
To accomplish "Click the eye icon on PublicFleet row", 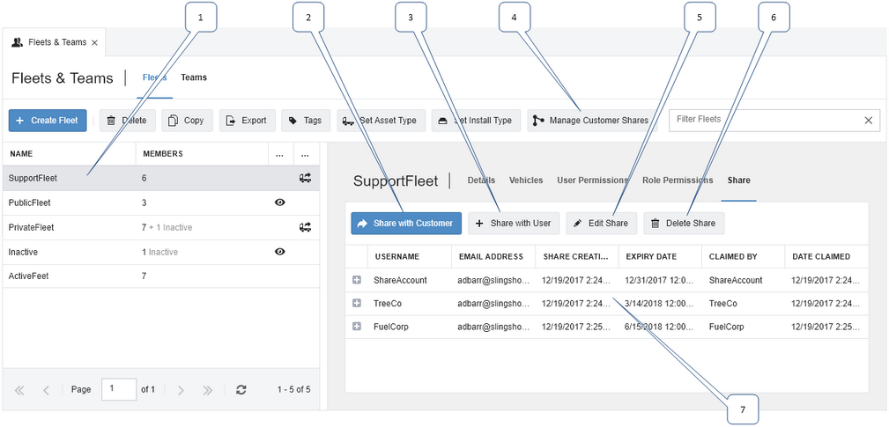I will click(x=279, y=202).
